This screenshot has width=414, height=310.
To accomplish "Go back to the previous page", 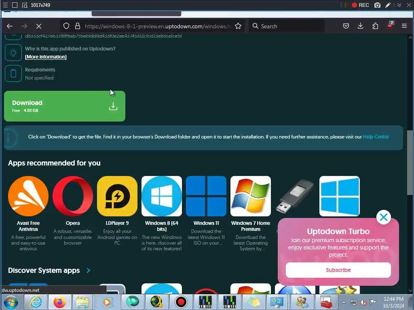I will 10,26.
